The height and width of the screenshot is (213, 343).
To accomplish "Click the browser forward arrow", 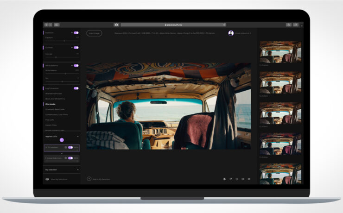I will click(51, 25).
